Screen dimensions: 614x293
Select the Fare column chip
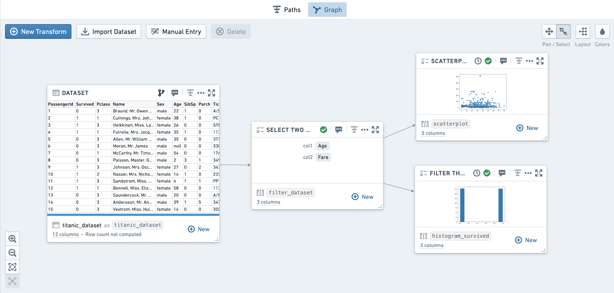point(323,157)
